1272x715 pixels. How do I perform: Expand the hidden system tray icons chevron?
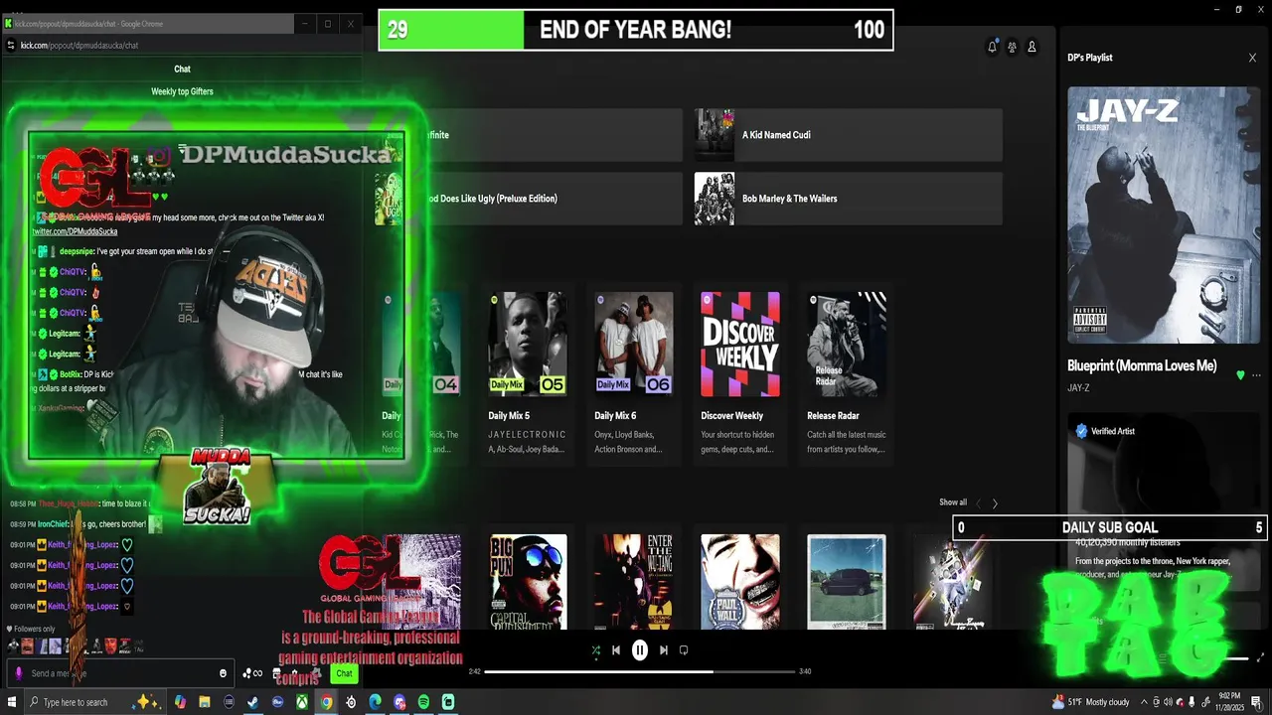point(1143,702)
